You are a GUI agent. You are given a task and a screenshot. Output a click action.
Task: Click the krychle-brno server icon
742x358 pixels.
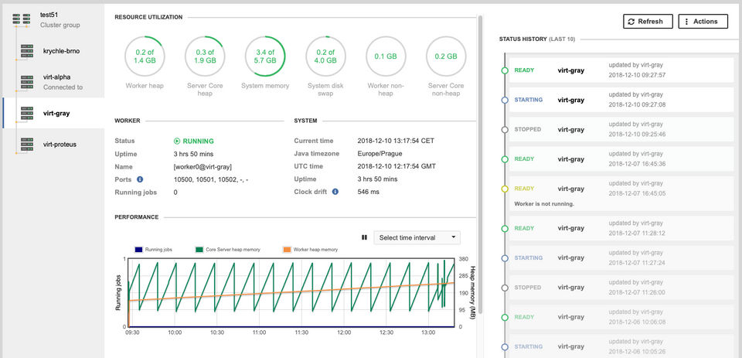[27, 51]
